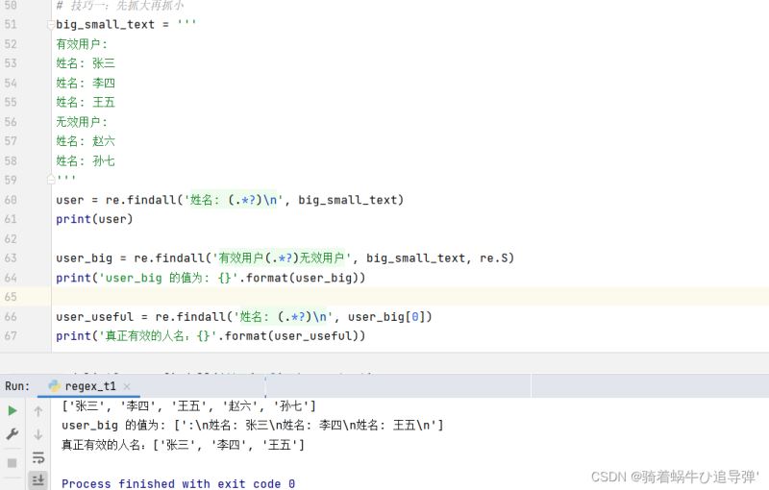Open run configuration via the wrench icon
Viewport: 769px width, 490px height.
[12, 434]
